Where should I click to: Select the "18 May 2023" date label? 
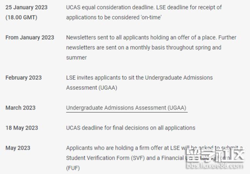click(22, 128)
